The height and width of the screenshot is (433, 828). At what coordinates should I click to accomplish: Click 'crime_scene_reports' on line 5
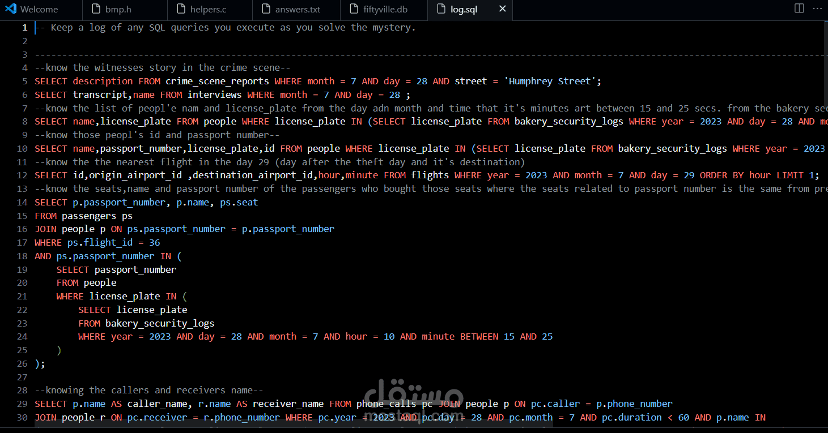(x=217, y=81)
